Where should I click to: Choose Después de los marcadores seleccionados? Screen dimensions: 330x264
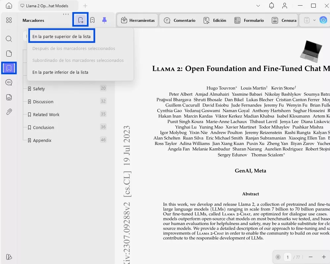coord(74,48)
